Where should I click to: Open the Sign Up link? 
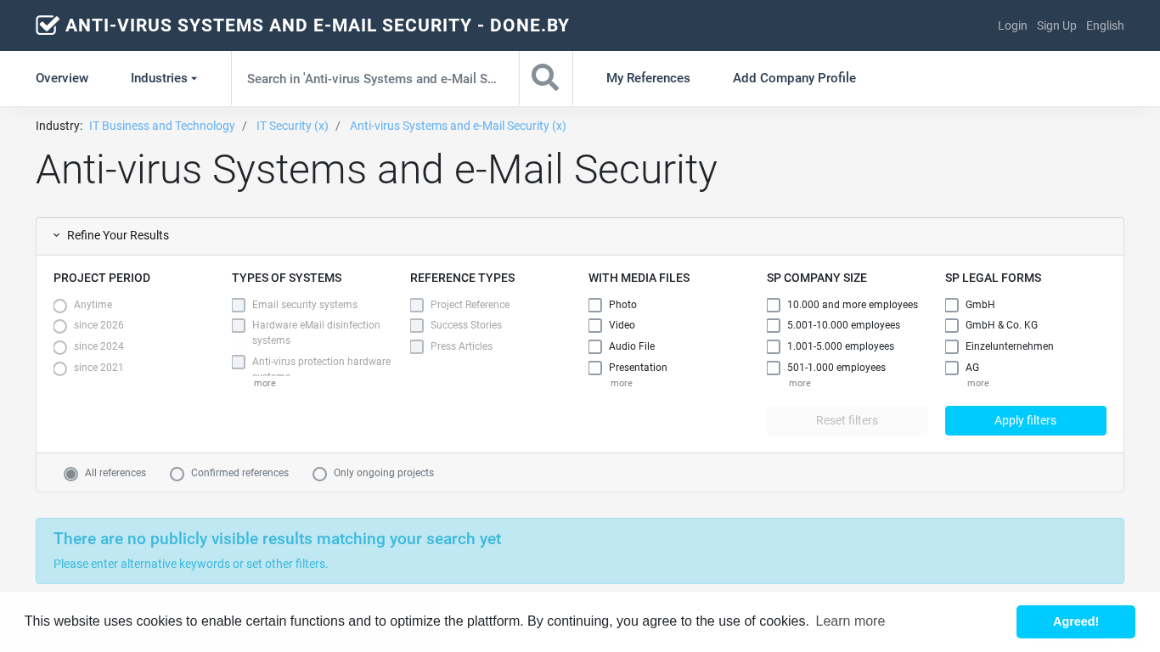tap(1056, 25)
